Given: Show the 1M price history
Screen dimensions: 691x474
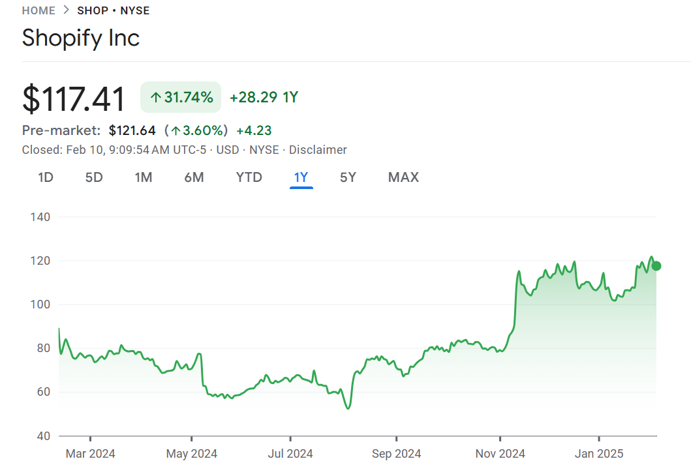Looking at the screenshot, I should point(144,177).
